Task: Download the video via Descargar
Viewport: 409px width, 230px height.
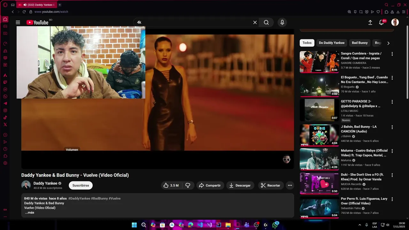Action: 240,185
